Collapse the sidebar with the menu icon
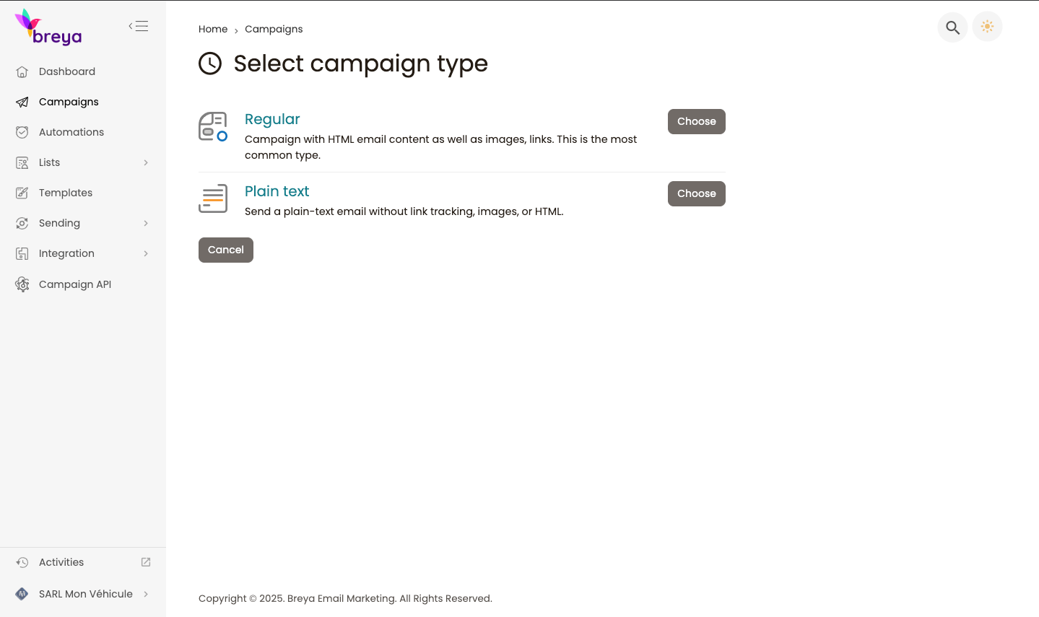This screenshot has height=617, width=1039. [x=139, y=27]
